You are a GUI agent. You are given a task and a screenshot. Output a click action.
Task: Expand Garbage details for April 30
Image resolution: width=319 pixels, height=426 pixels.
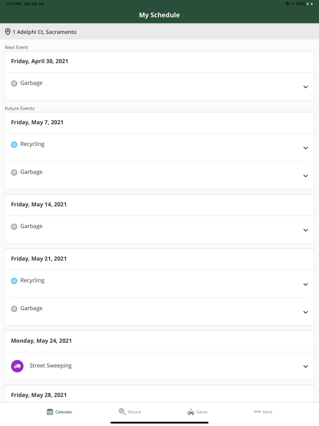(x=305, y=87)
